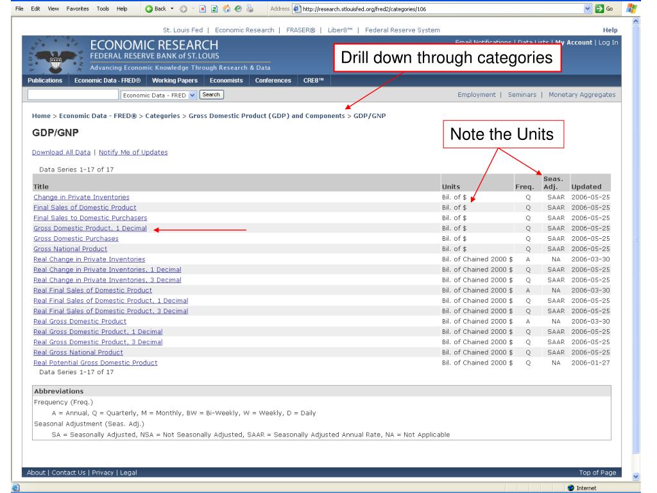Image resolution: width=657 pixels, height=493 pixels.
Task: Open Final Sales to Domestic Purchasers series
Action: pyautogui.click(x=90, y=218)
